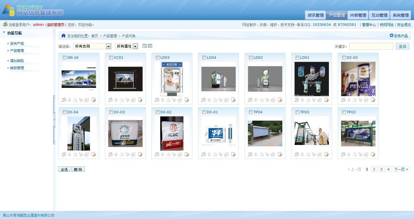Select the LD03 checkbox
Viewport: 414px width, 219px height.
pos(158,57)
